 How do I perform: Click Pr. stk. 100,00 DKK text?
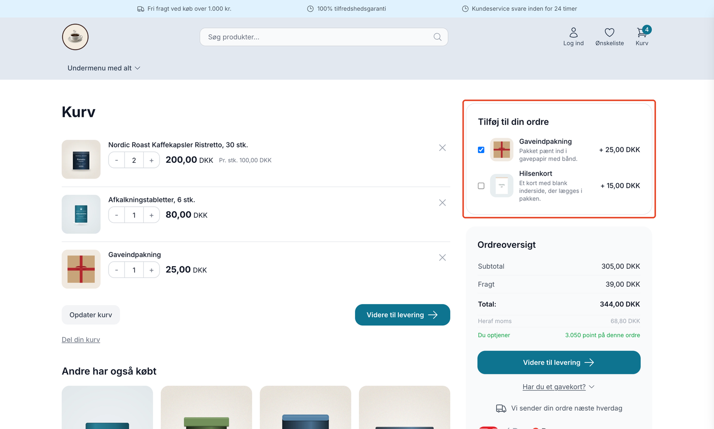click(x=245, y=160)
